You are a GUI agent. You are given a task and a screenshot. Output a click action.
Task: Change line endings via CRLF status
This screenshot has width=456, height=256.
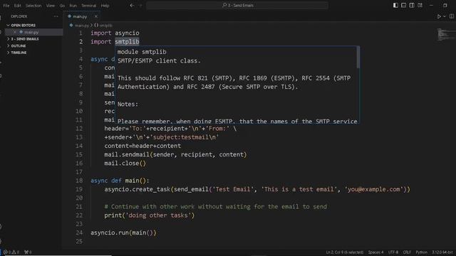pyautogui.click(x=407, y=252)
